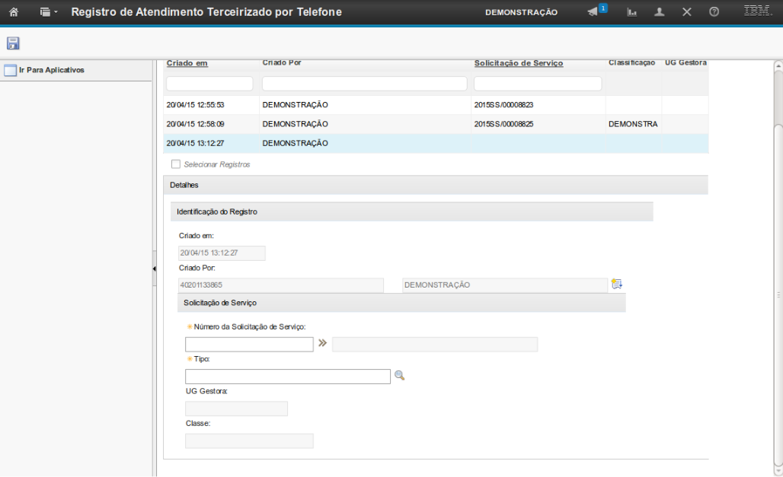Open the Go To menu dropdown
This screenshot has width=783, height=477.
click(49, 12)
